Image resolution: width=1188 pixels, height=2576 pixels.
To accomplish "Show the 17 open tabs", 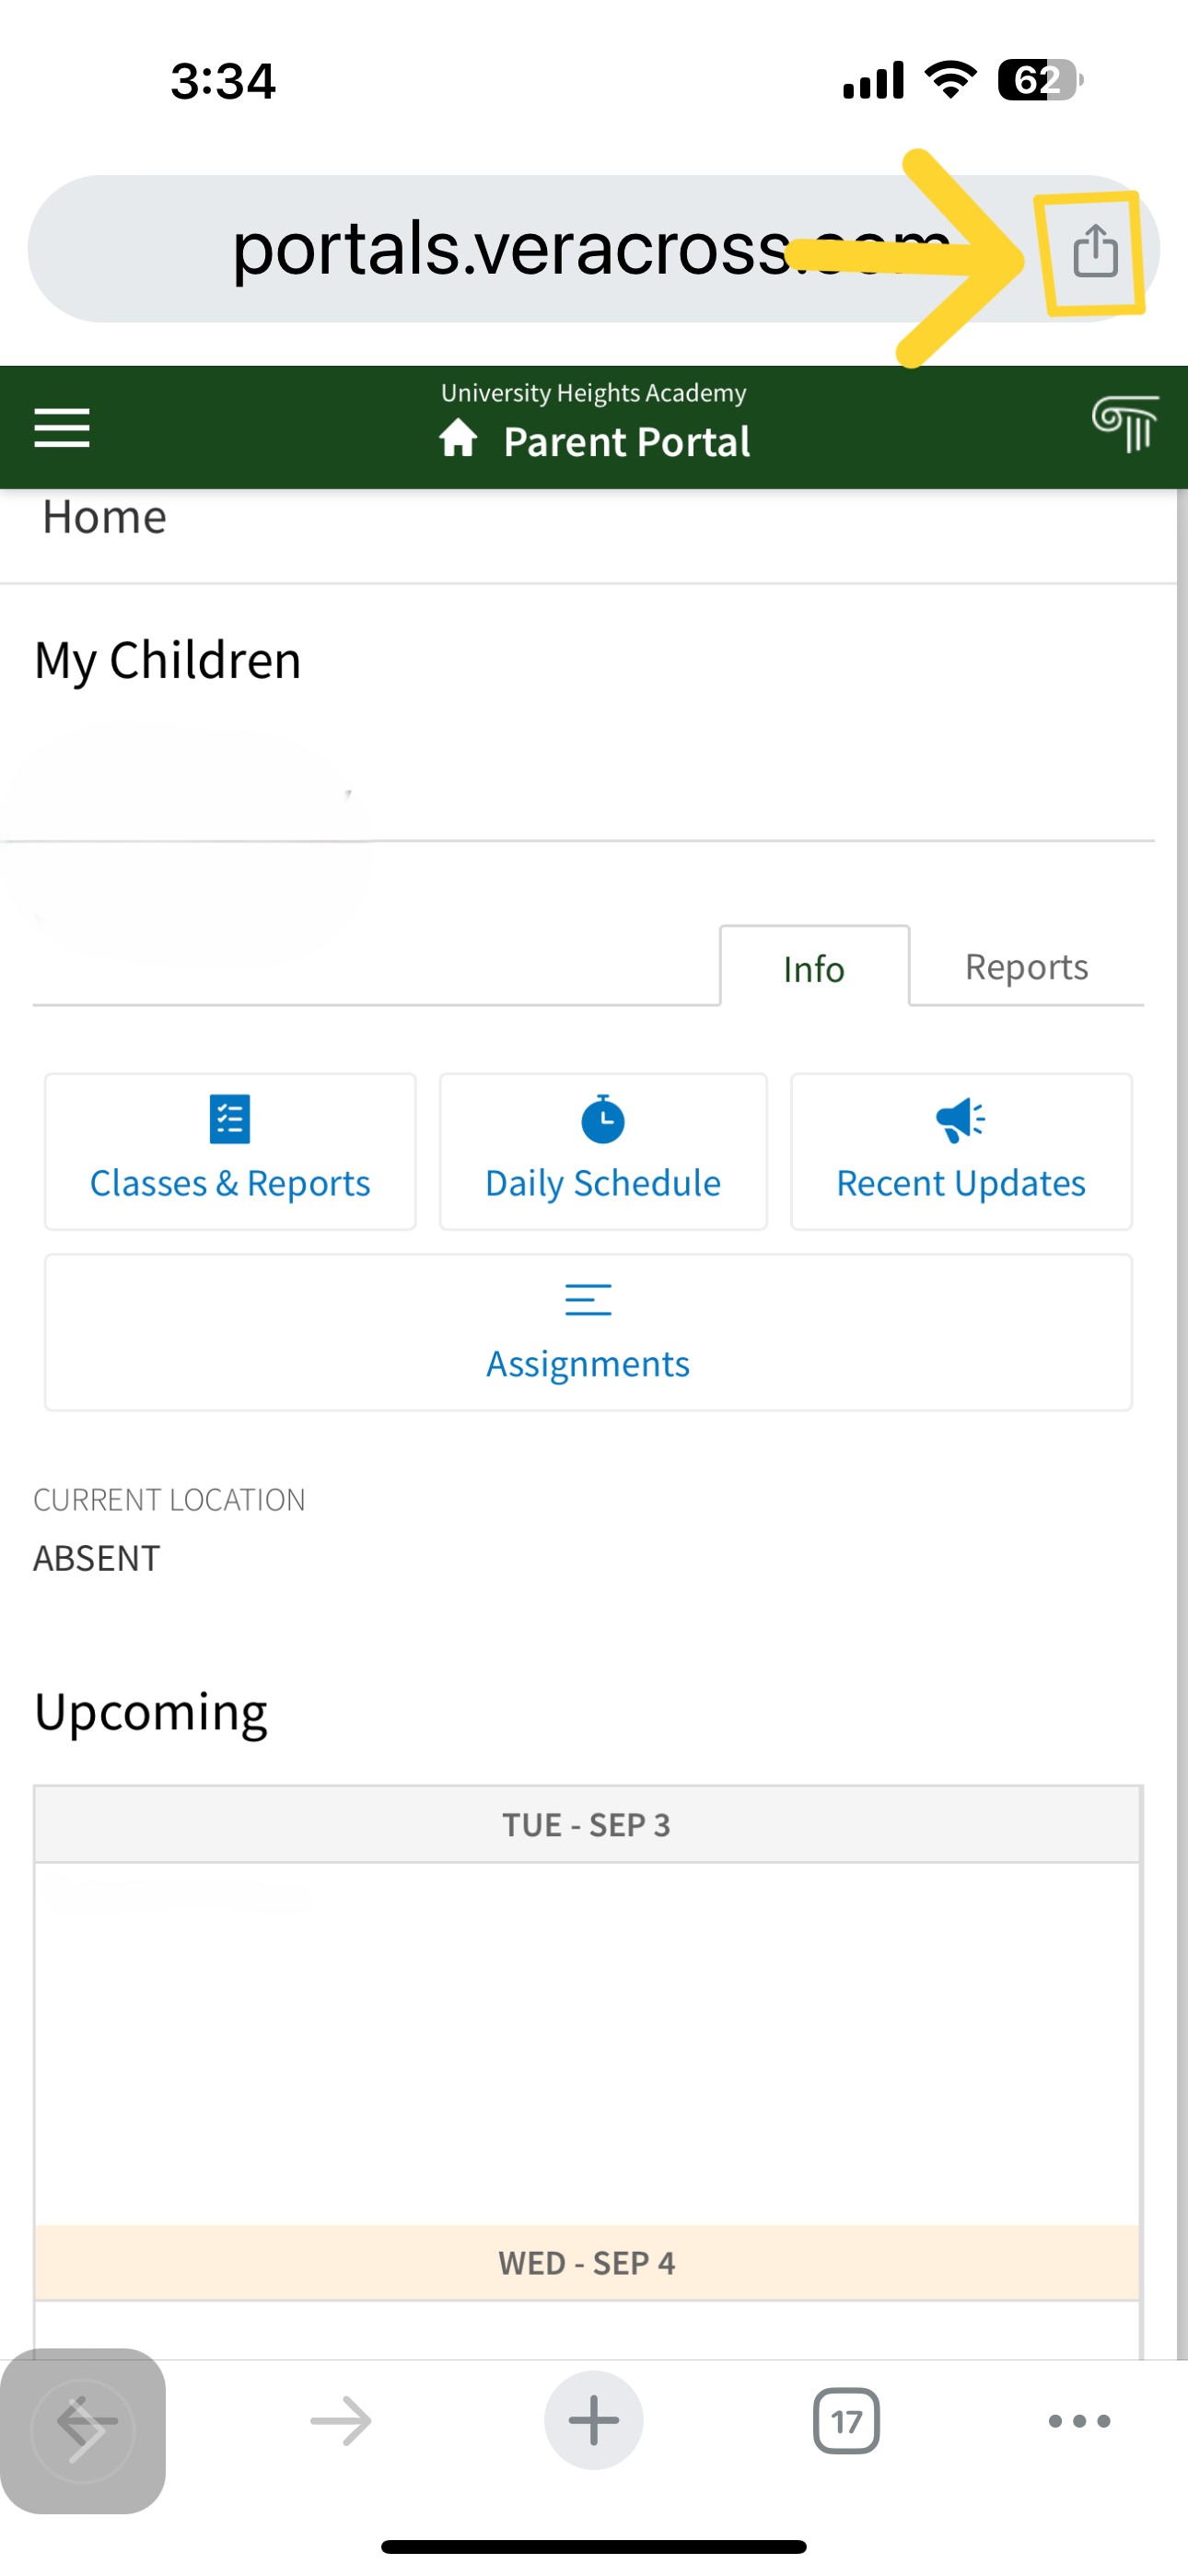I will click(846, 2421).
